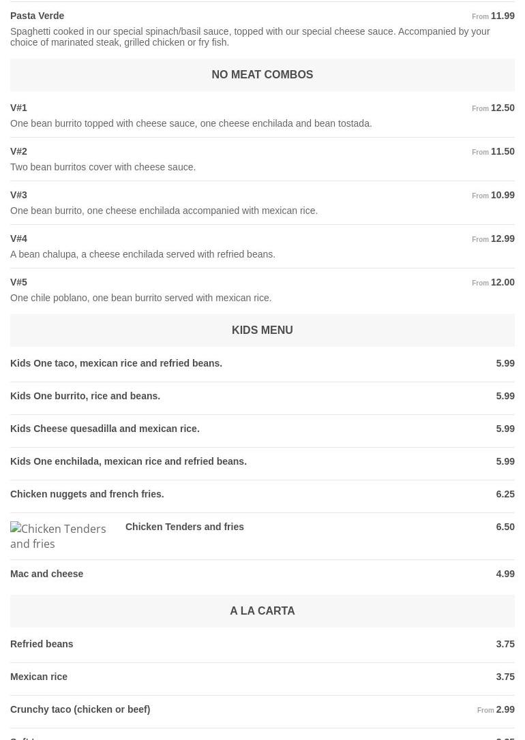Select Kids One taco with rice and beans
This screenshot has height=740, width=525.
pyautogui.click(x=116, y=363)
